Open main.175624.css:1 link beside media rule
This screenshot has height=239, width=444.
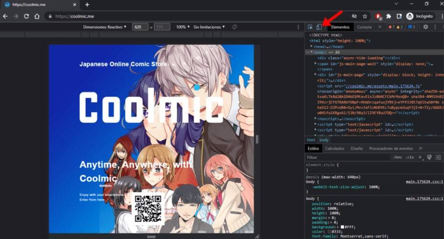coord(424,182)
